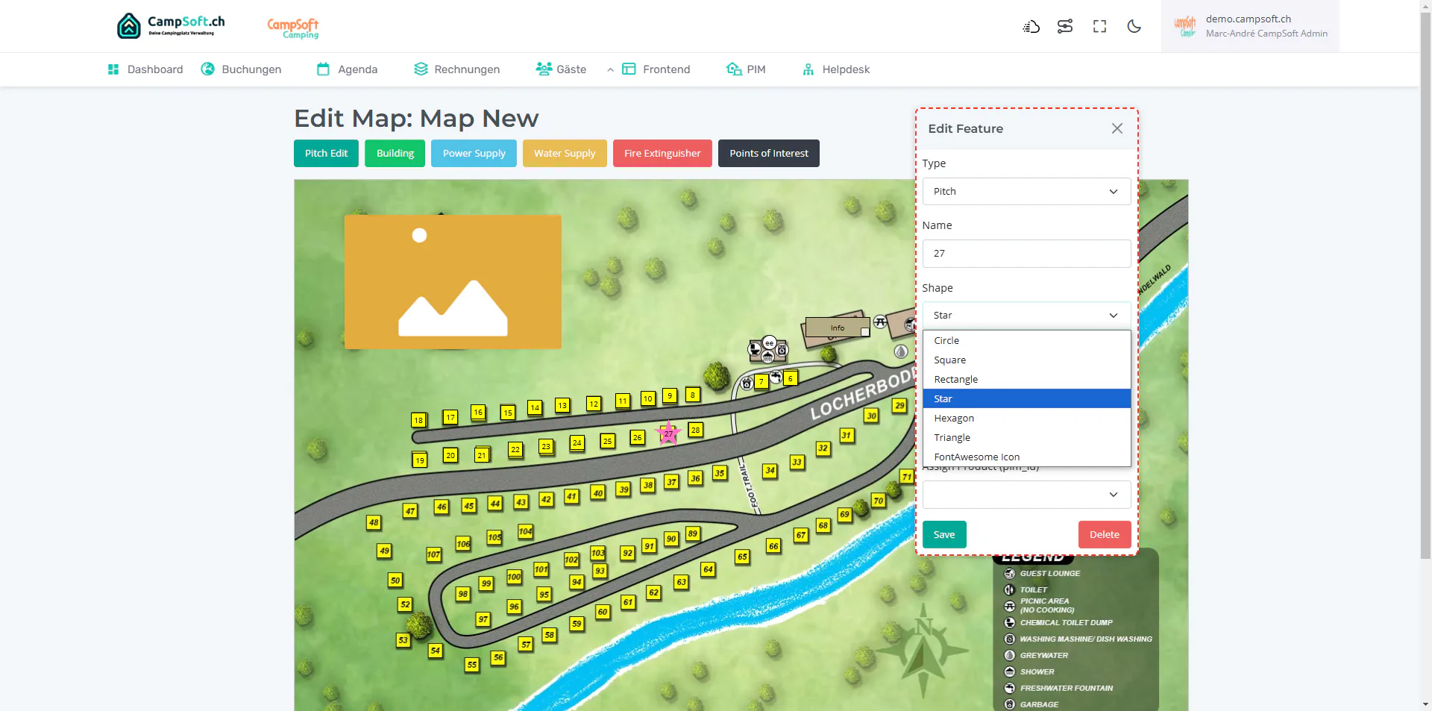Open the settings sliders icon in header
The height and width of the screenshot is (711, 1432).
click(1065, 27)
